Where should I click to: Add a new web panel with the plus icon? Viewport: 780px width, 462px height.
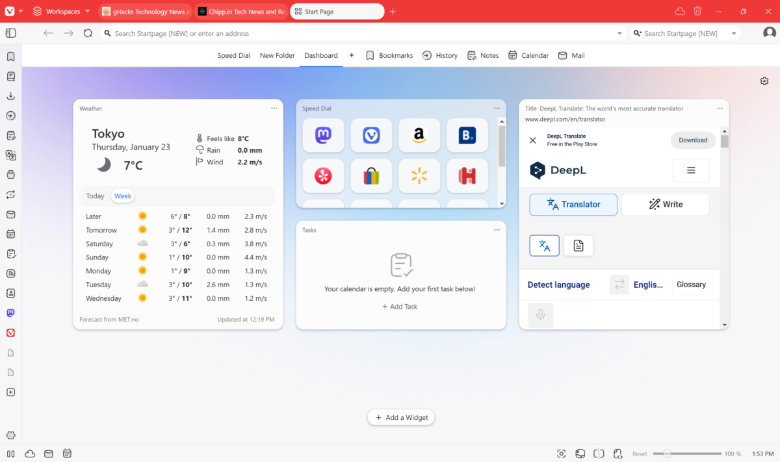(x=10, y=392)
